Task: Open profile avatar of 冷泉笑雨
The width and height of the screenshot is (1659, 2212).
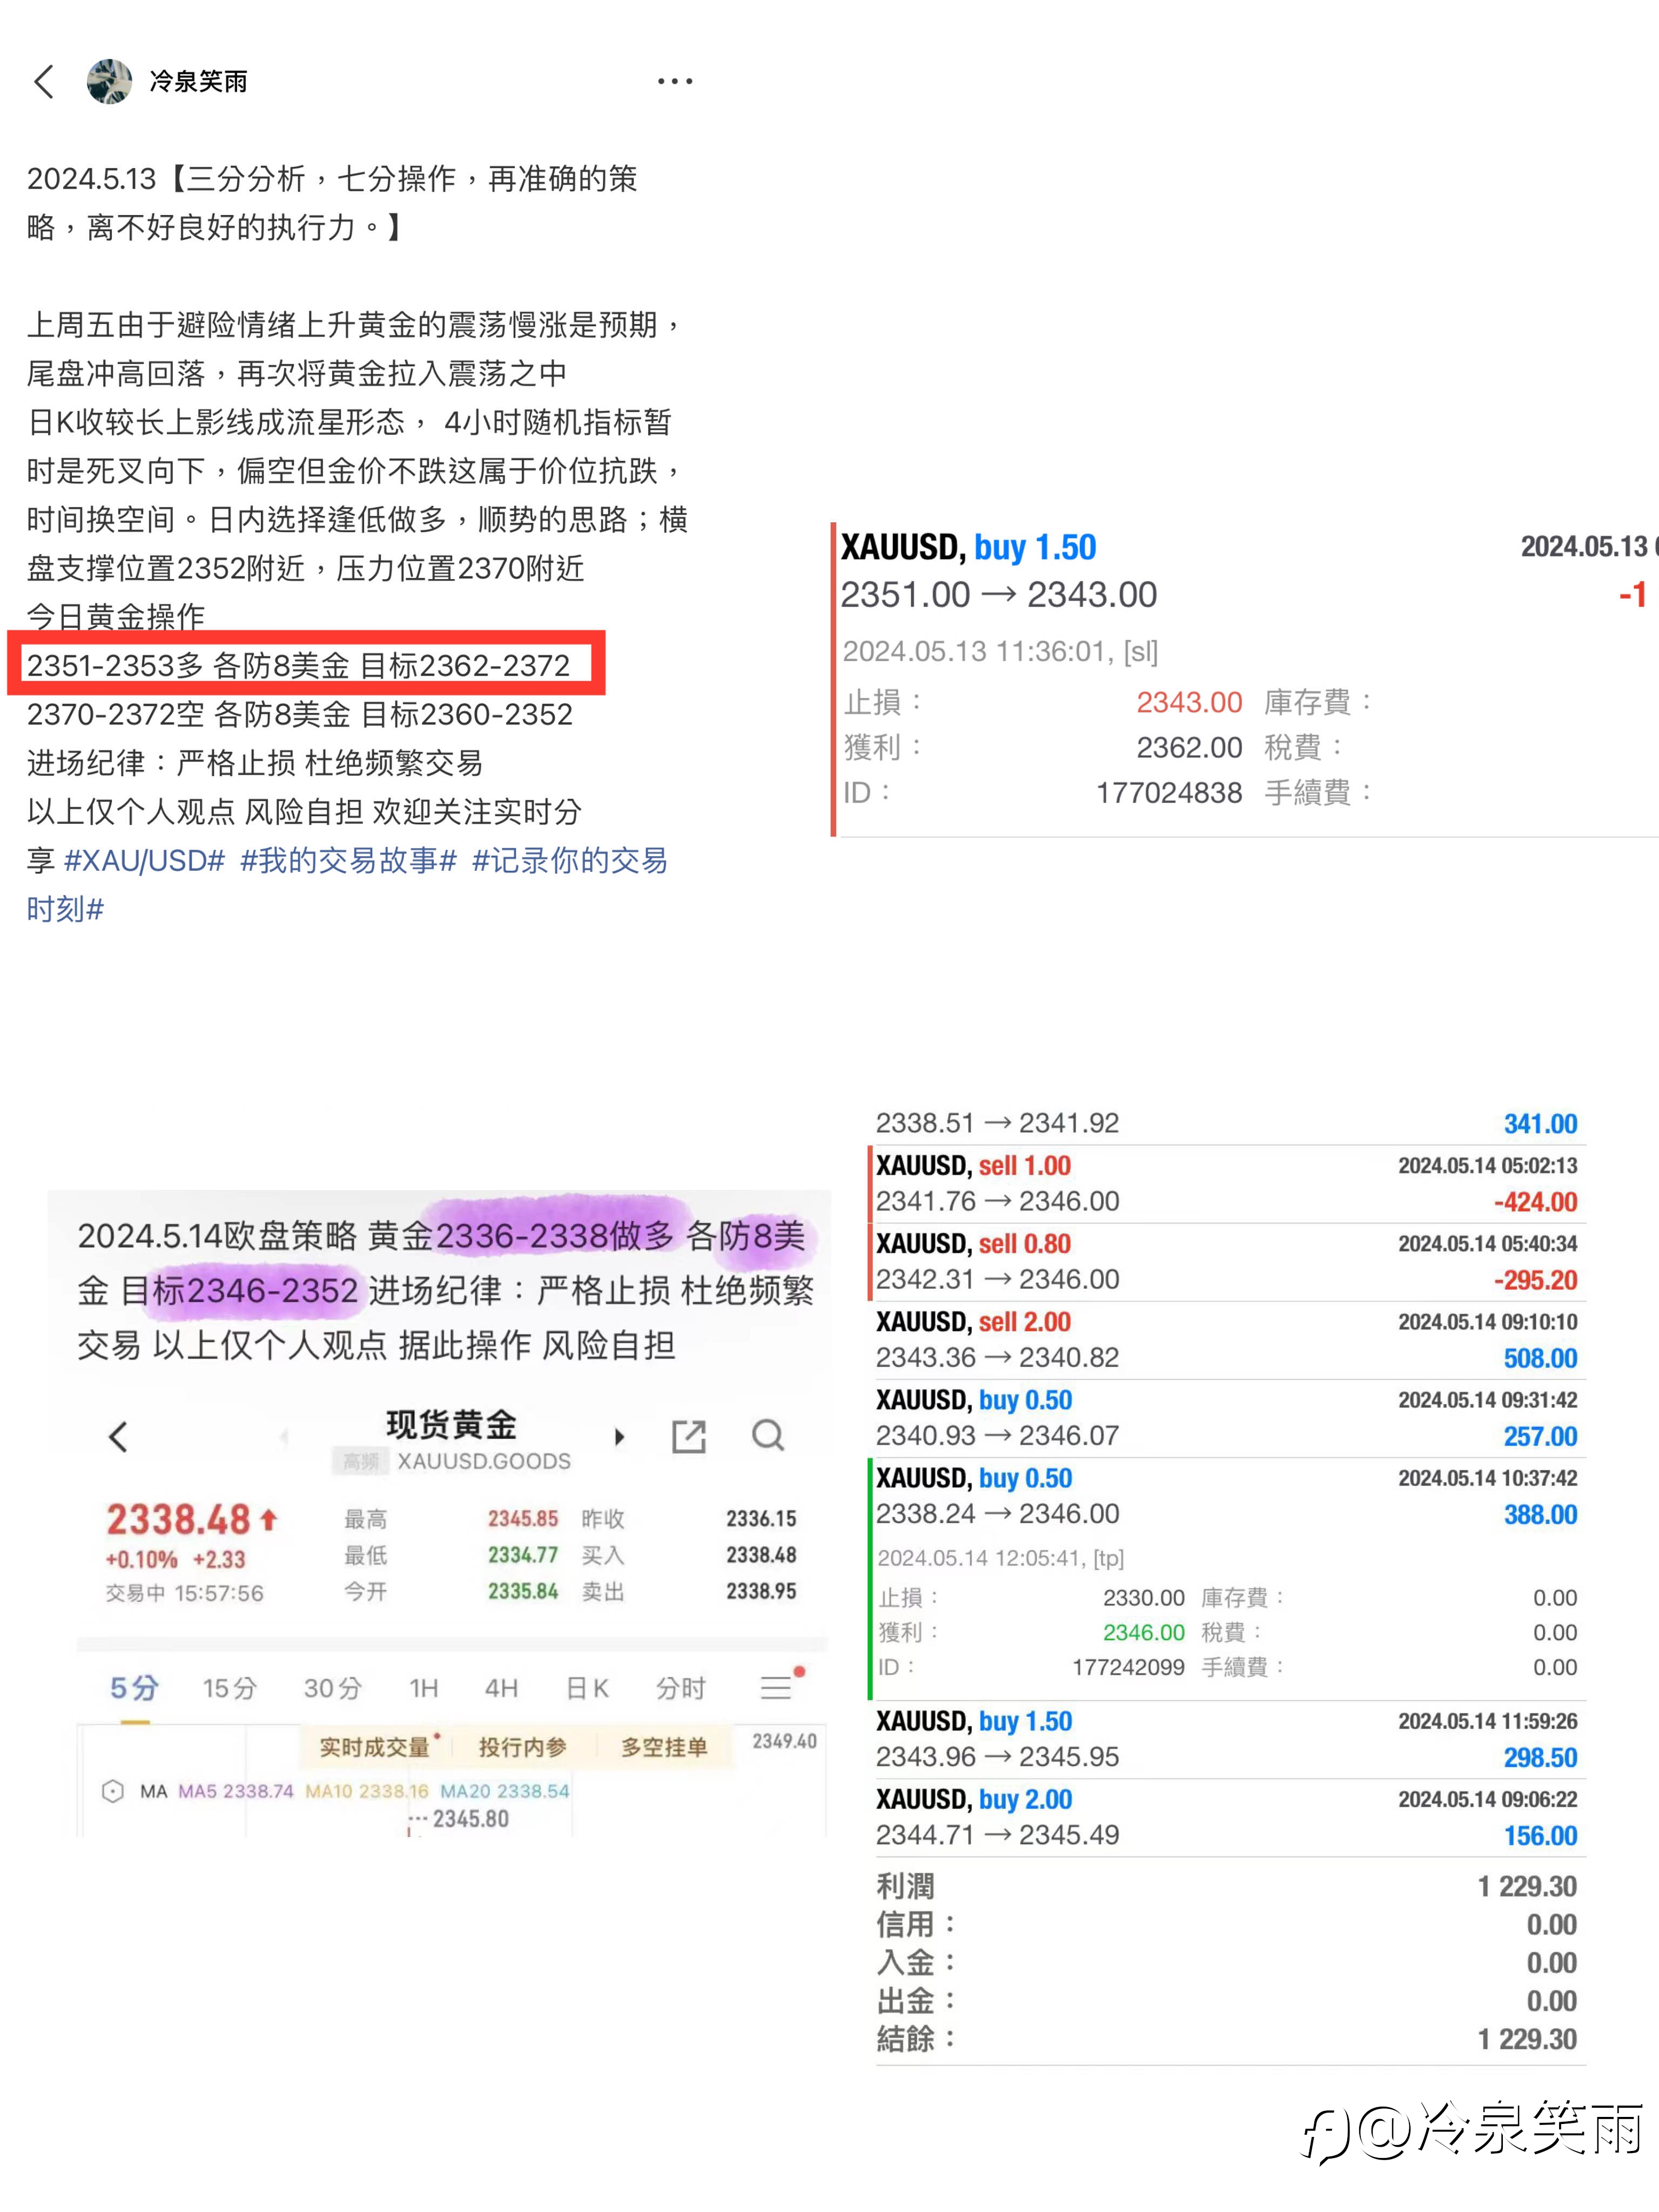Action: click(109, 81)
